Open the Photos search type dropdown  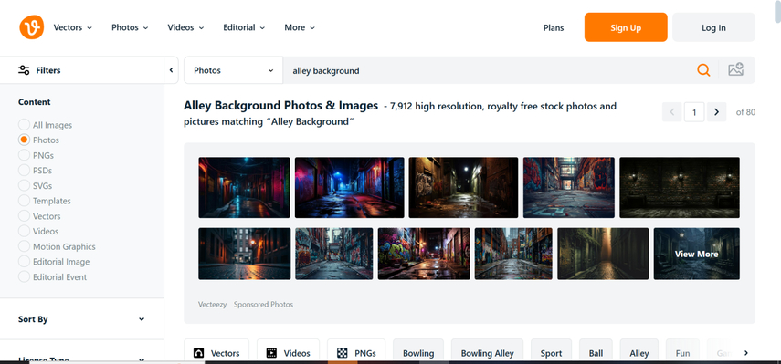(233, 70)
